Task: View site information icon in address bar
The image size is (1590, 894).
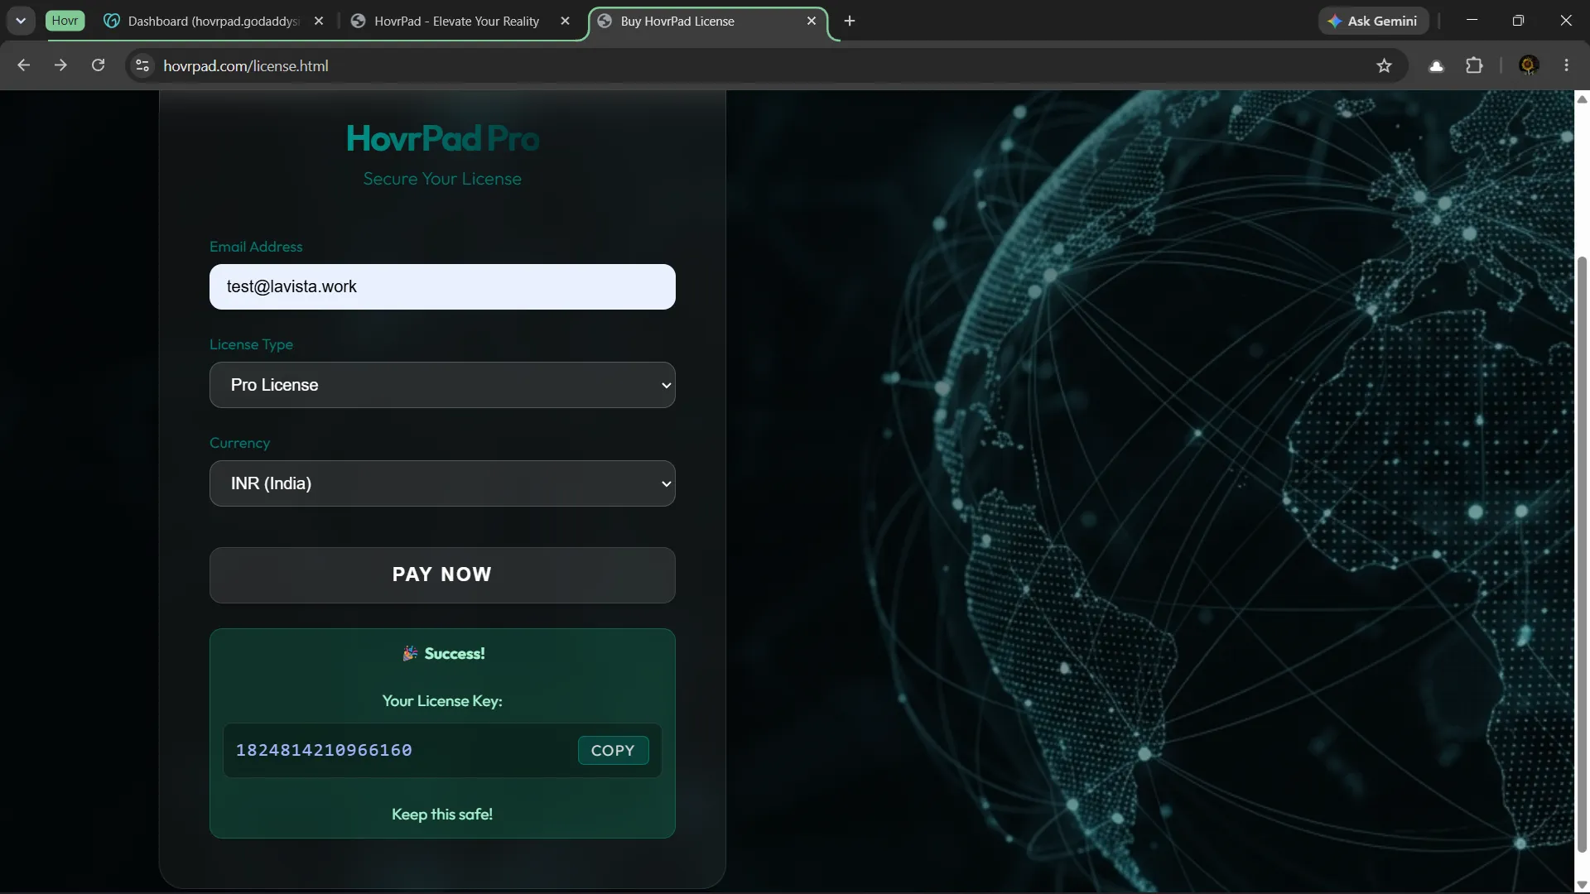Action: [x=142, y=65]
